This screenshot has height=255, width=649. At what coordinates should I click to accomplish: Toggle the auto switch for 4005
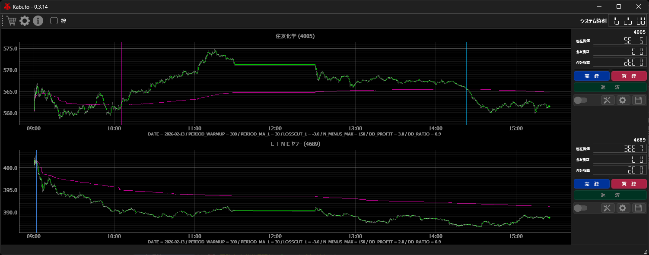click(580, 100)
